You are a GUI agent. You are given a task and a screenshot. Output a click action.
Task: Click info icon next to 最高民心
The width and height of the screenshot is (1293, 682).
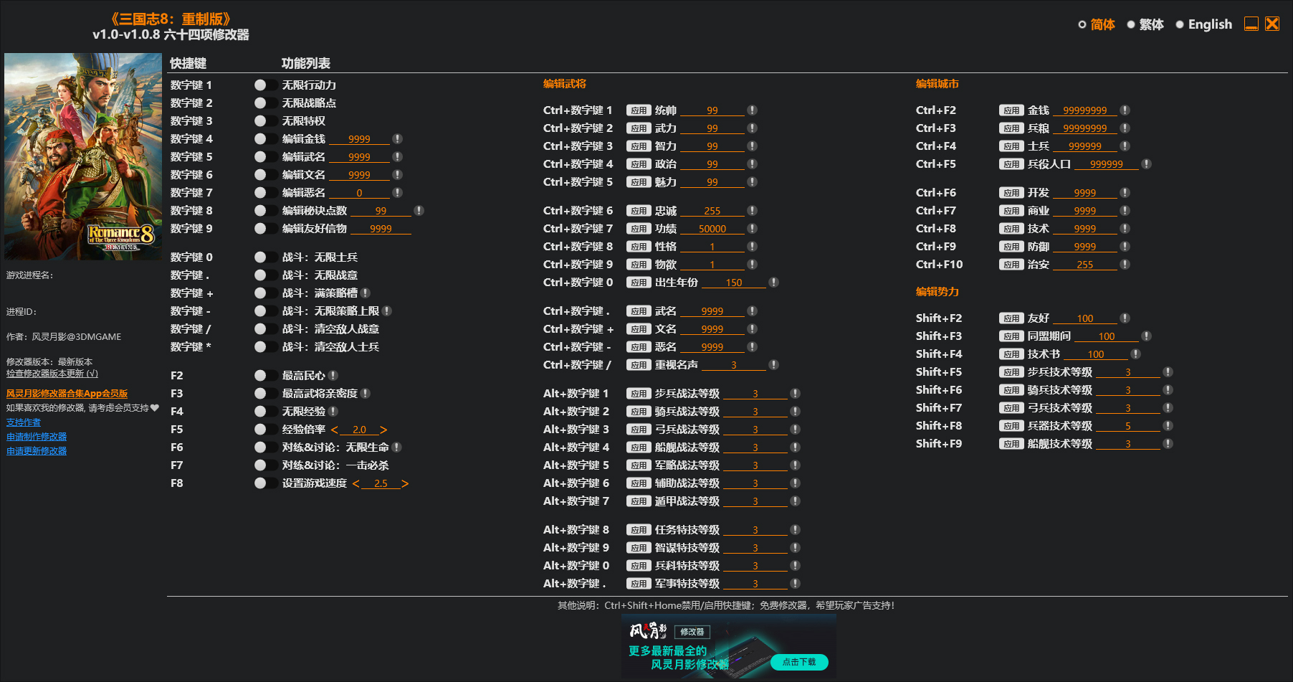point(333,376)
